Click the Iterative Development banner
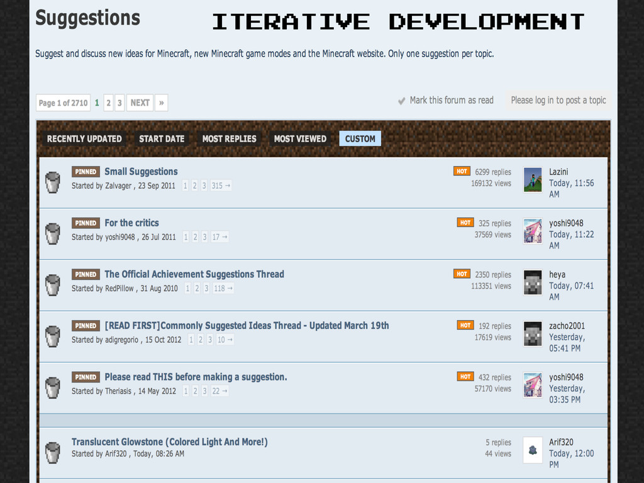644x483 pixels. coord(398,22)
